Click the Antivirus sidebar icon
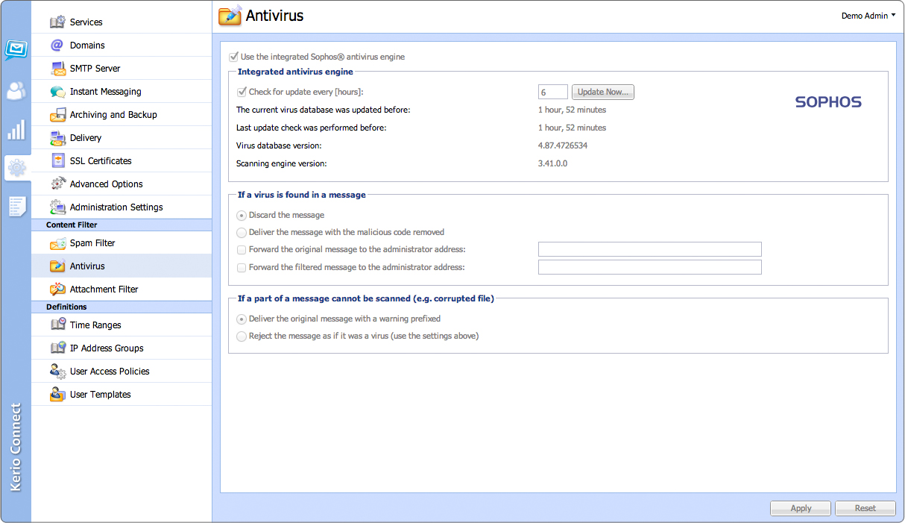 pyautogui.click(x=57, y=266)
